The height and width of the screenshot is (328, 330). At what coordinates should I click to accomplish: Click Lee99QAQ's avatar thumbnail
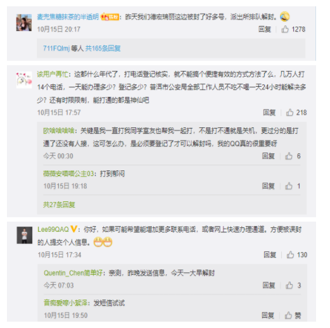tap(25, 235)
